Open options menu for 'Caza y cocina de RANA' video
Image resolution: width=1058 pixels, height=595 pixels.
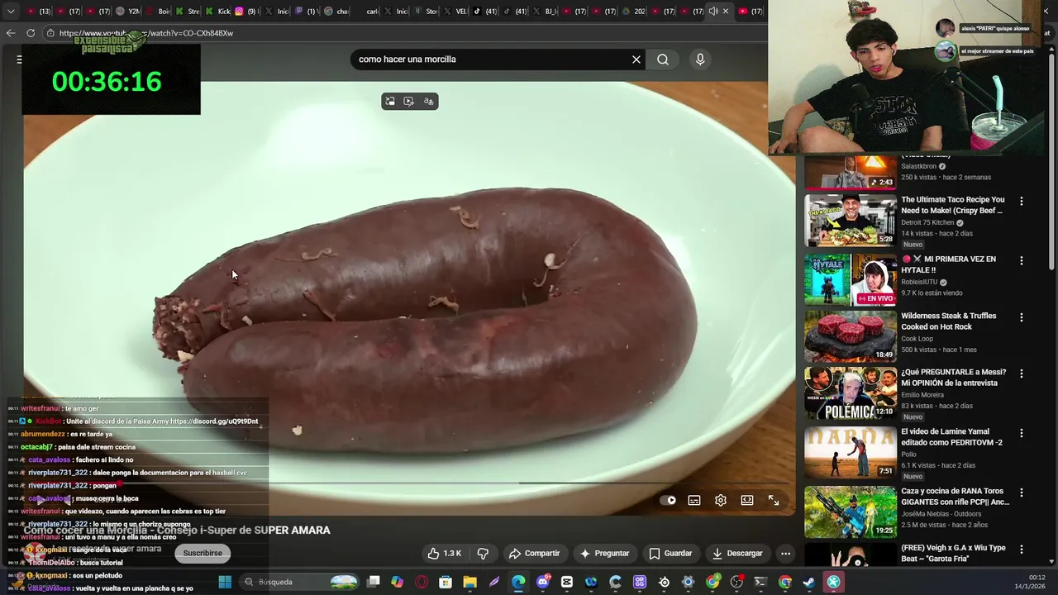pos(1022,493)
